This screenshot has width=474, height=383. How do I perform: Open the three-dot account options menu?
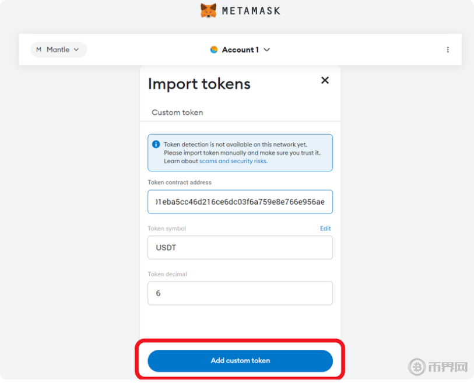tap(448, 50)
